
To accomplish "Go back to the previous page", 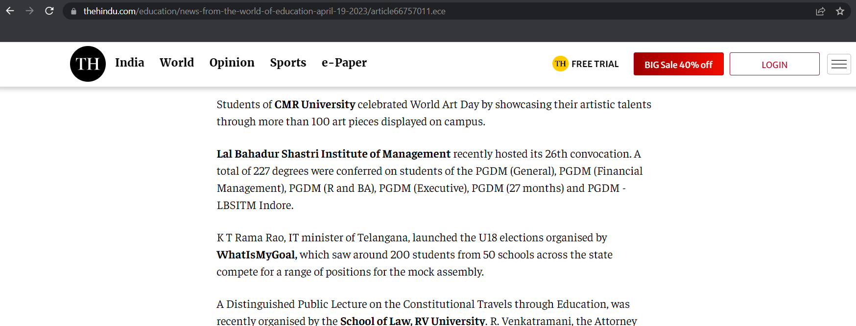I will pyautogui.click(x=10, y=11).
